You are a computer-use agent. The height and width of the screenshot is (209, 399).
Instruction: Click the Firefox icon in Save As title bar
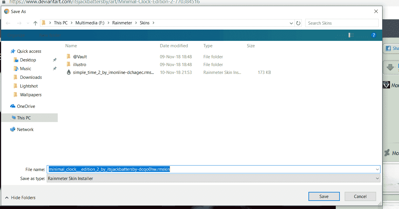7,11
